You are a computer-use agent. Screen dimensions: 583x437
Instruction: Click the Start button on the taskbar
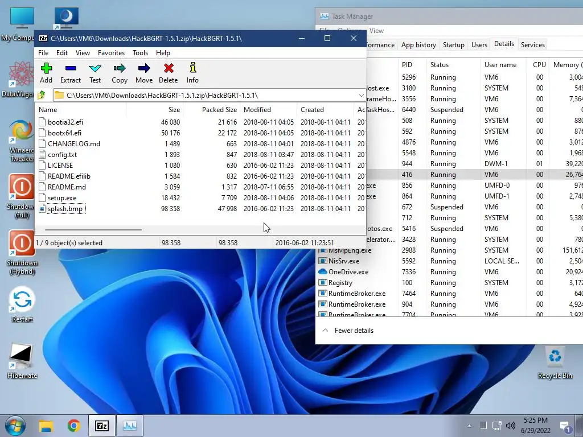[x=15, y=426]
